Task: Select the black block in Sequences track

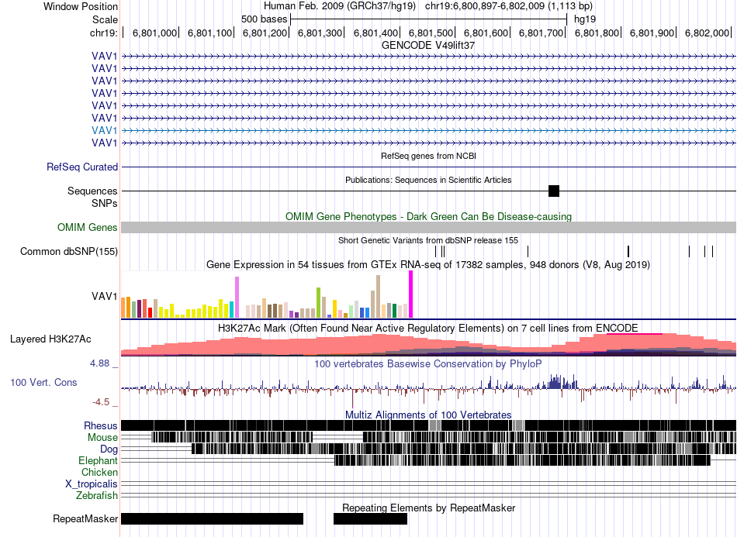Action: click(554, 191)
